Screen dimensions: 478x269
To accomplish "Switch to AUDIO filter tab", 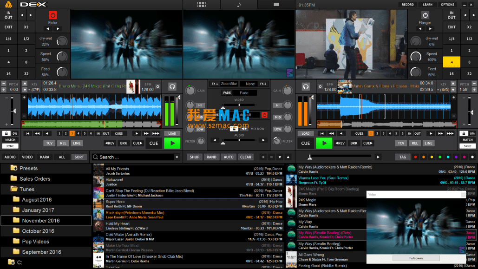I will 10,157.
